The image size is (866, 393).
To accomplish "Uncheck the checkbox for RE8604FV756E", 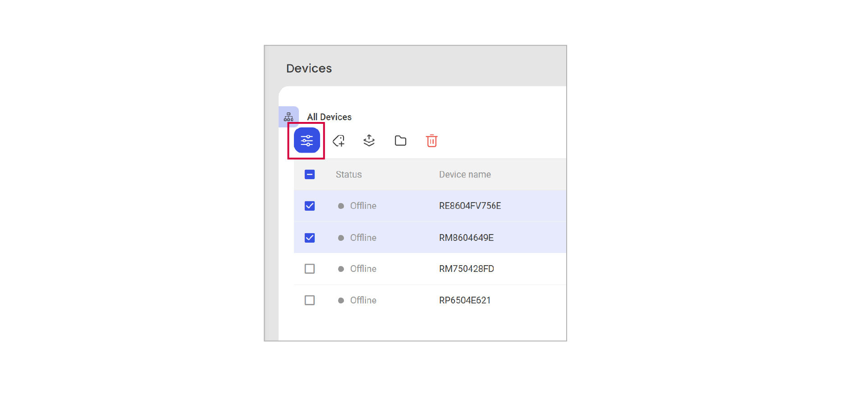I will (310, 206).
